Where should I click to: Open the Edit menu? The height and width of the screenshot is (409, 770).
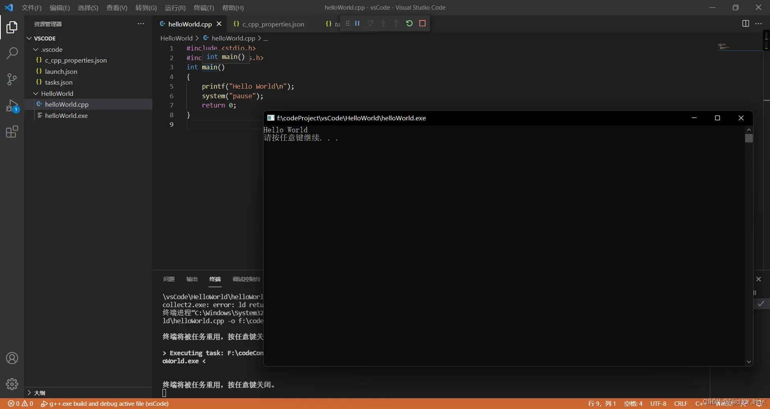[60, 8]
